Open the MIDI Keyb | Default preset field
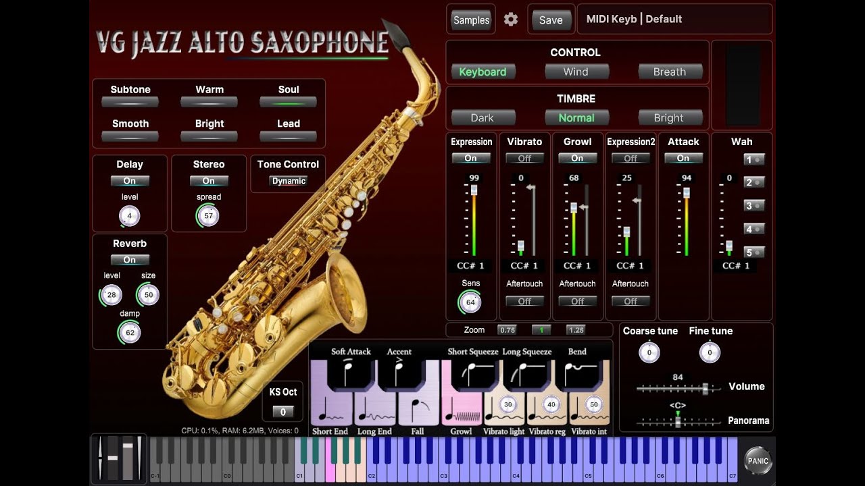 tap(674, 19)
